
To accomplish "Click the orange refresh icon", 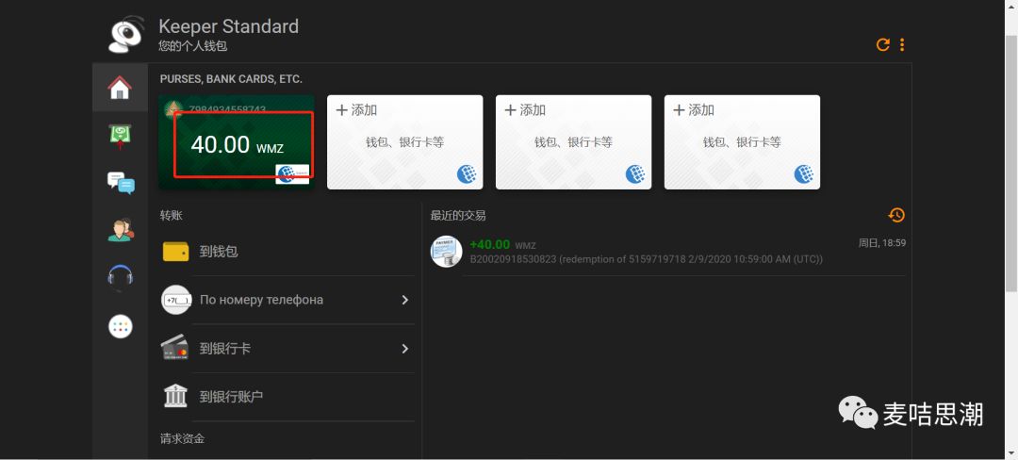I will (x=883, y=44).
